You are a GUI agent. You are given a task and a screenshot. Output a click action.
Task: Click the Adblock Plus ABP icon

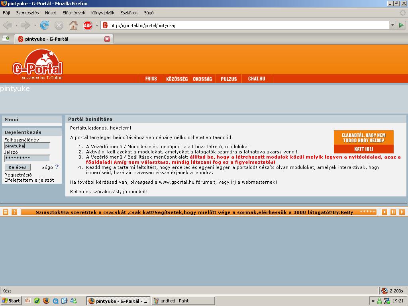click(87, 25)
